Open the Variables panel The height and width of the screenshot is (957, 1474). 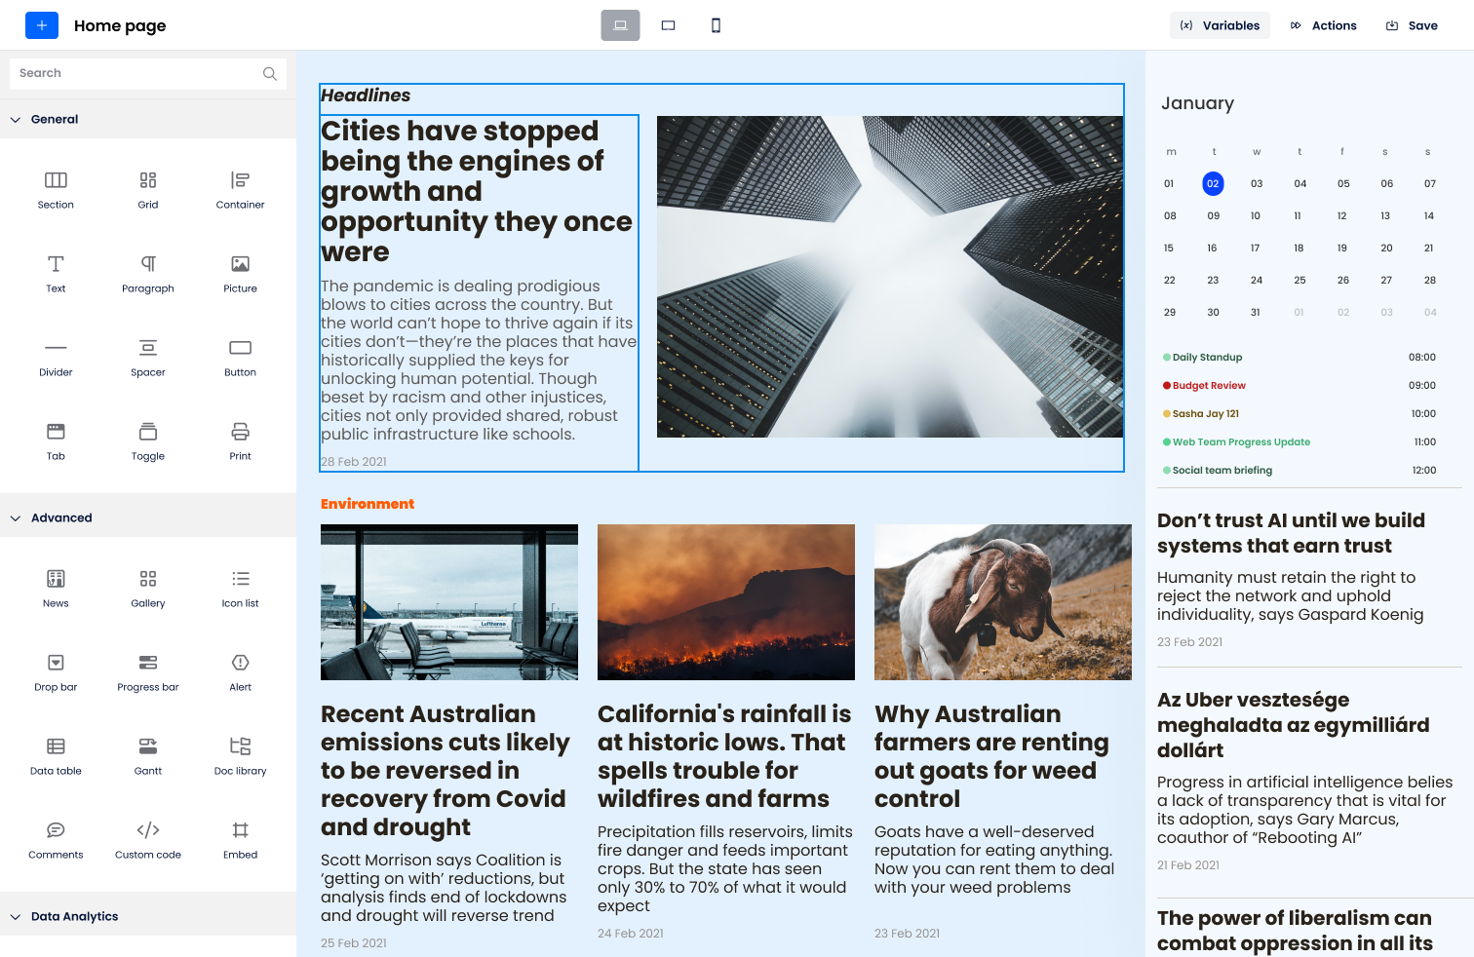coord(1220,25)
